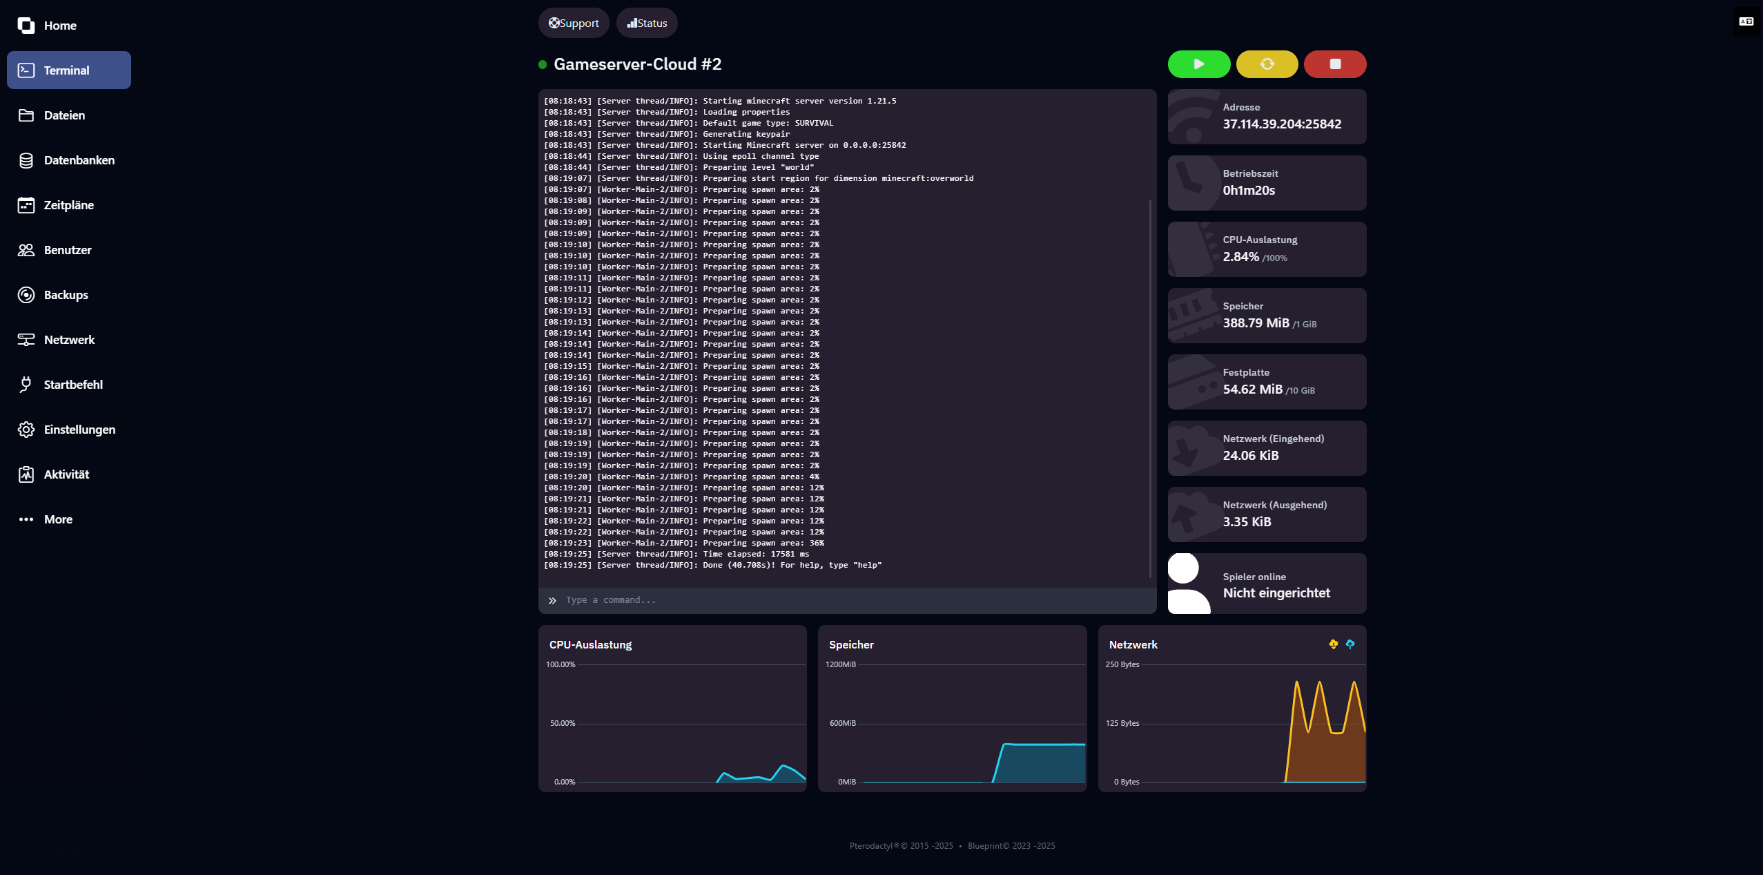
Task: Click log line 'Default game type: SURVIVAL'
Action: click(x=688, y=124)
